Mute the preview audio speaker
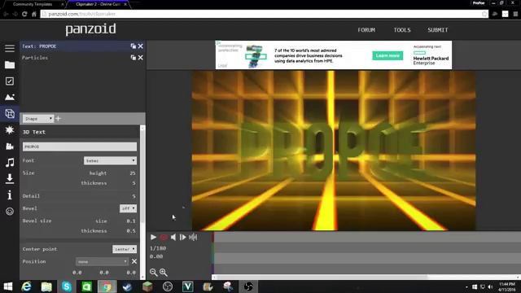Screen dimensions: 521x293 (x=173, y=237)
